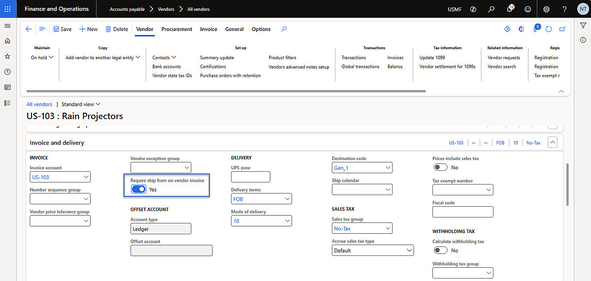Click into the UPS zone field
Image resolution: width=591 pixels, height=281 pixels.
click(x=251, y=177)
